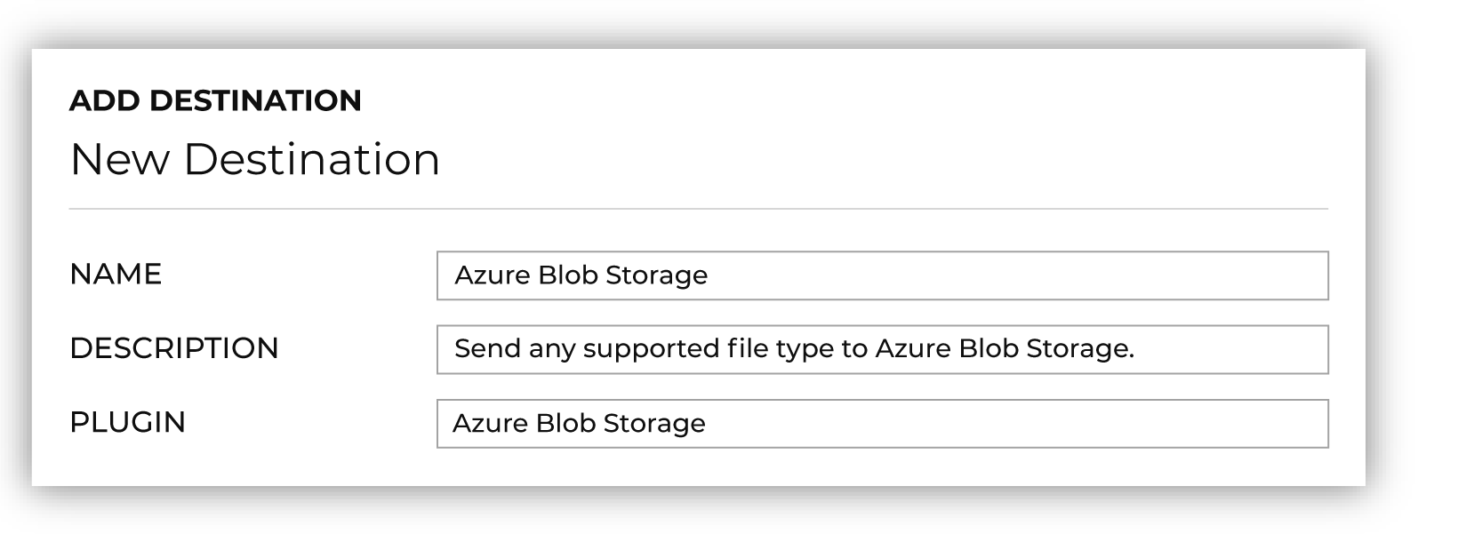This screenshot has height=534, width=1482.
Task: Select the NAME field label
Action: [116, 274]
